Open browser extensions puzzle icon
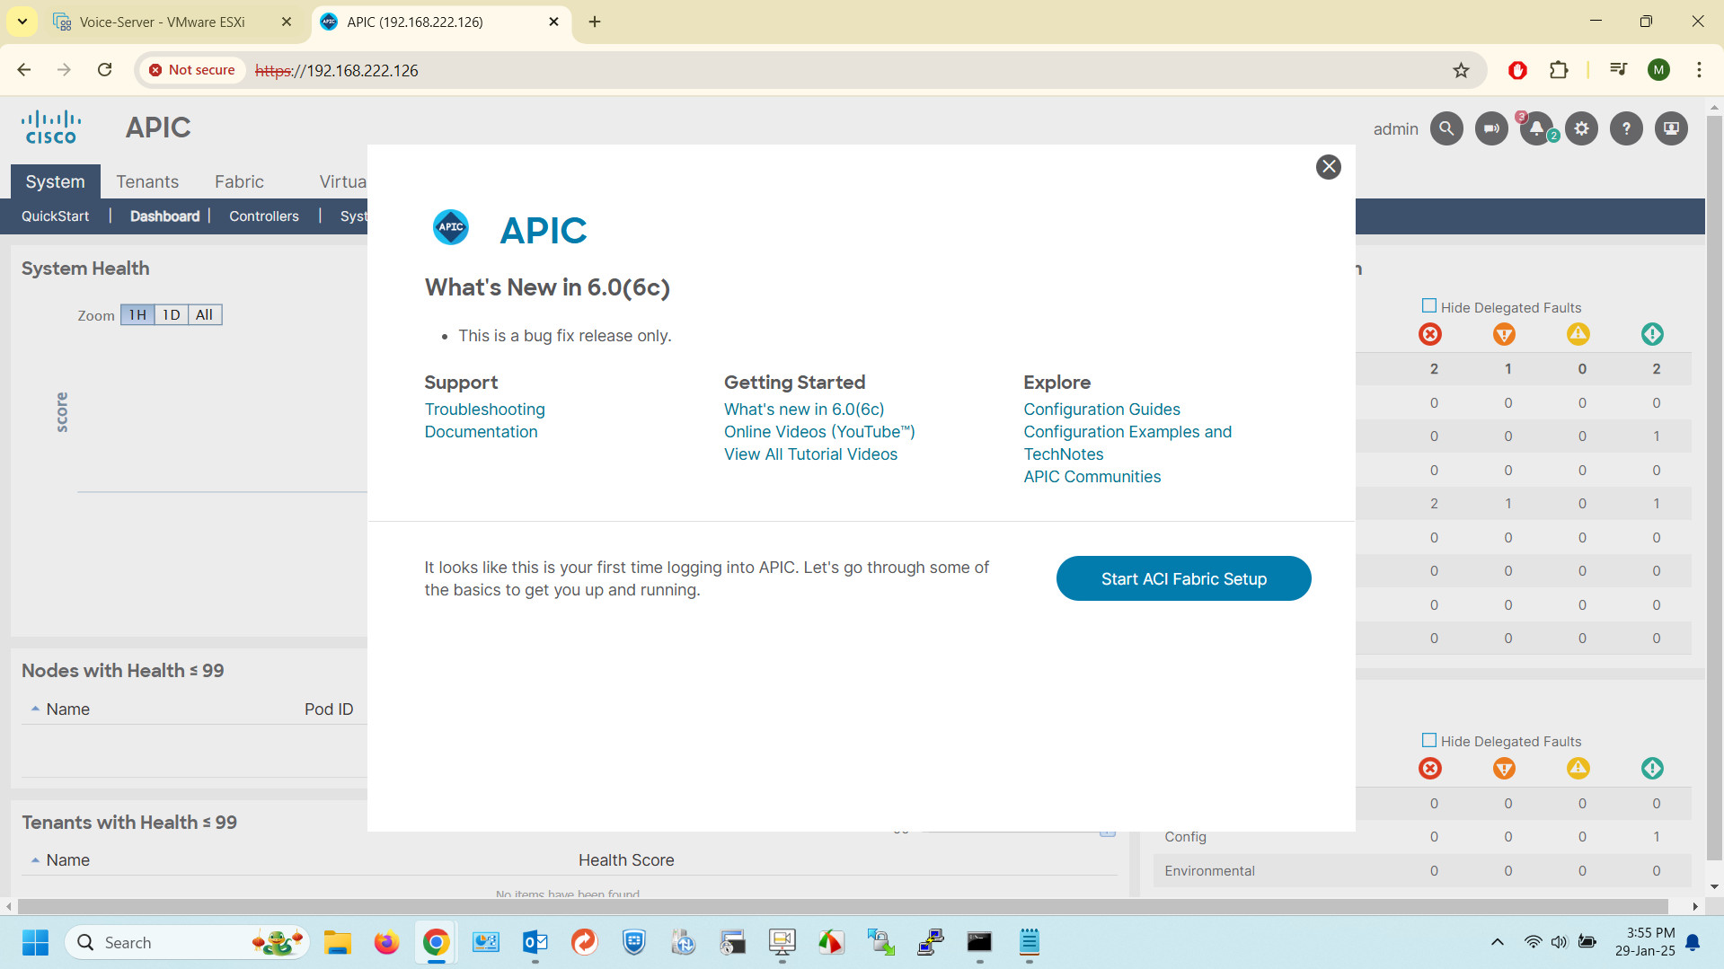1724x969 pixels. (1559, 70)
